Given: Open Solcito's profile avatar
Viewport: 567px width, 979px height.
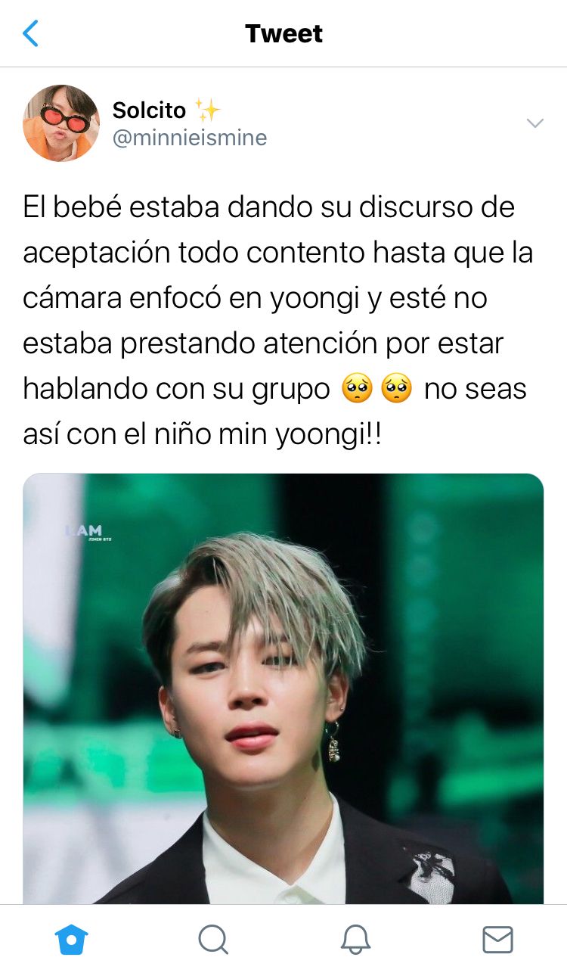Looking at the screenshot, I should point(61,123).
